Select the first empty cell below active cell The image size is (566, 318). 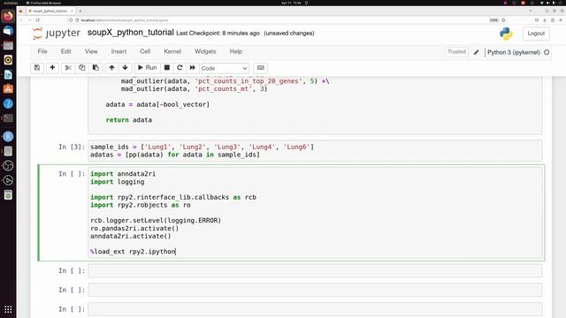click(x=315, y=271)
